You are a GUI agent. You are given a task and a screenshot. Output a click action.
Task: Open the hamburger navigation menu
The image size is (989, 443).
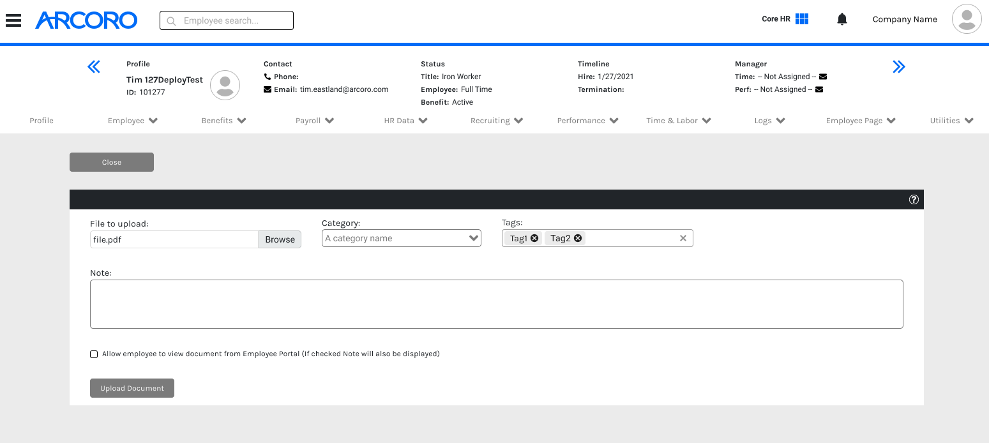(x=13, y=20)
